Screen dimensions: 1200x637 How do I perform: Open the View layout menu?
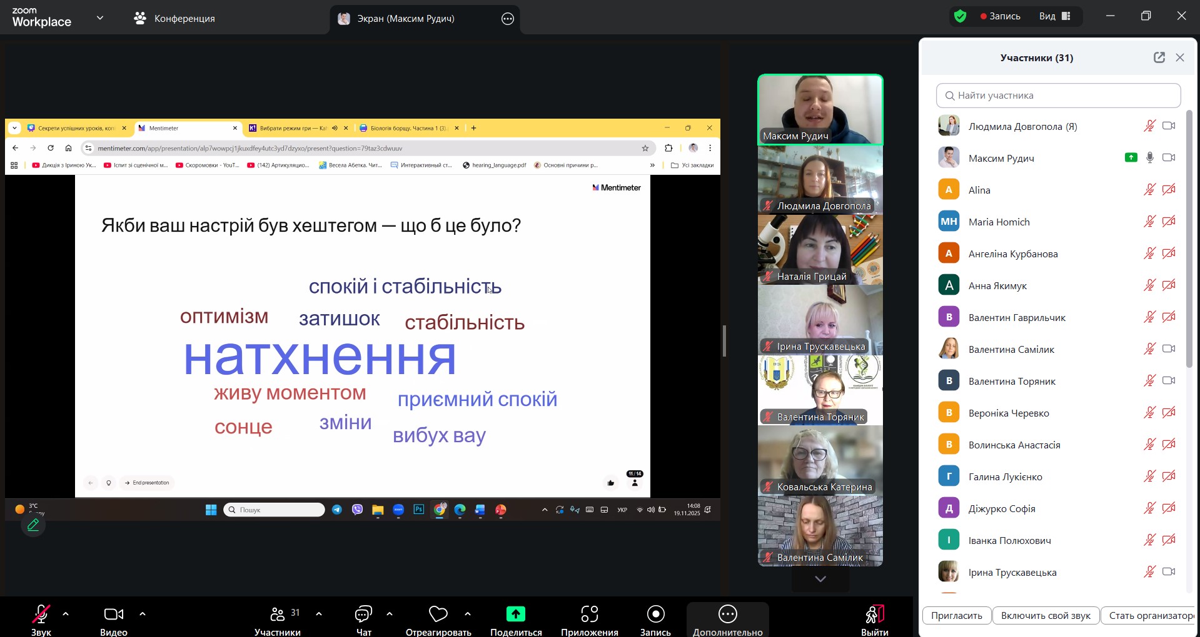point(1055,16)
